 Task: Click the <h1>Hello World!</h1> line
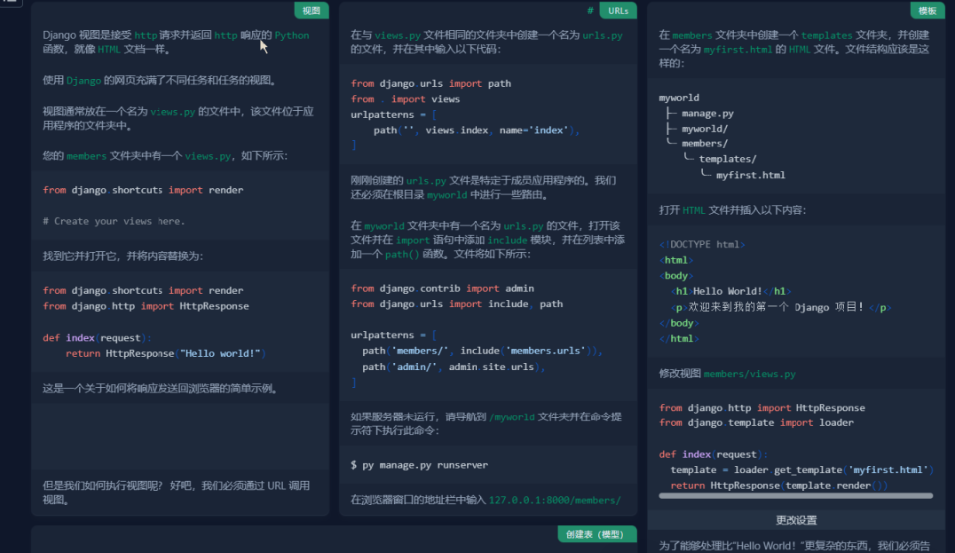click(731, 291)
